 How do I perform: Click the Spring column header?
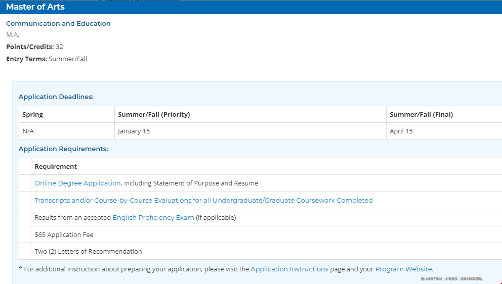33,115
